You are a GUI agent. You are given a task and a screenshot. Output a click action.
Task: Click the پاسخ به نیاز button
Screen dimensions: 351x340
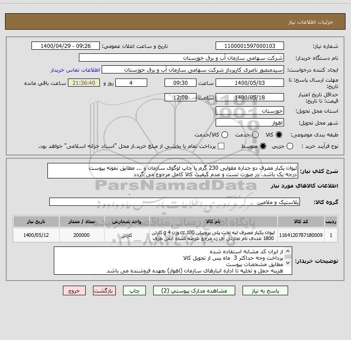point(265,291)
